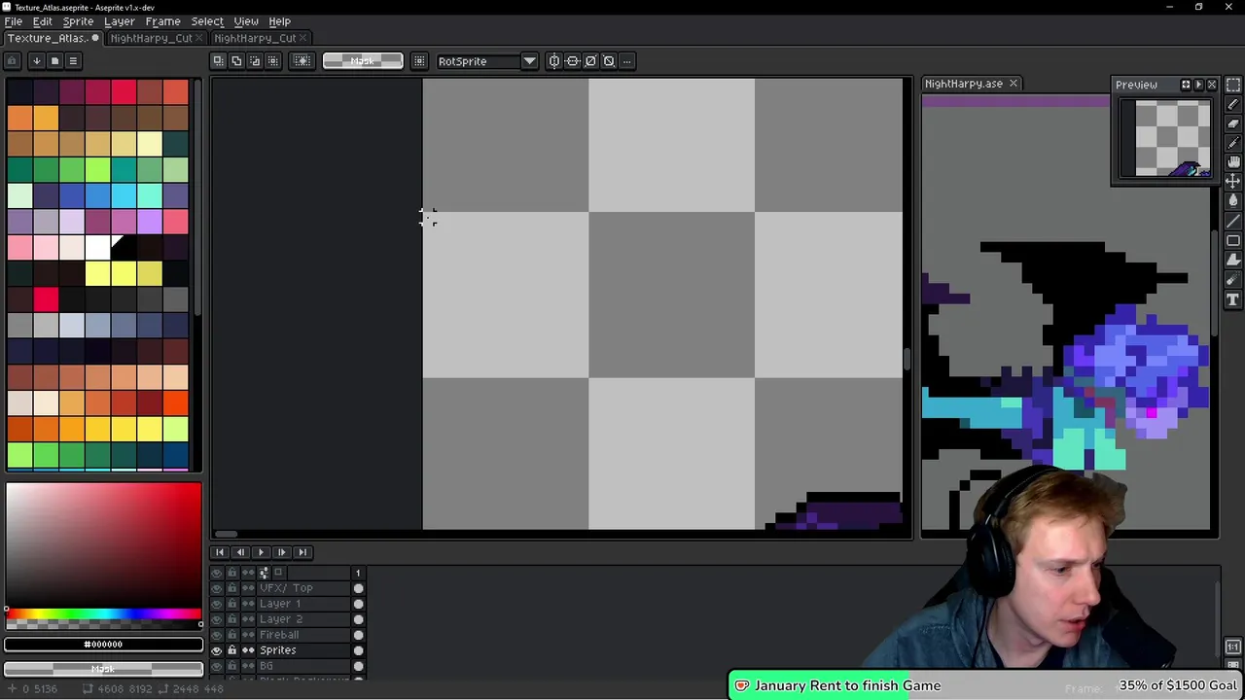Select the Pencil tool
The height and width of the screenshot is (700, 1245).
1233,104
